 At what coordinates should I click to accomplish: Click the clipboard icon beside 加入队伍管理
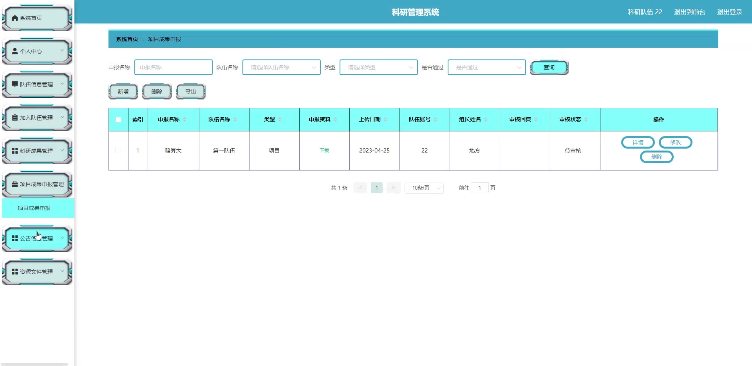click(x=15, y=118)
